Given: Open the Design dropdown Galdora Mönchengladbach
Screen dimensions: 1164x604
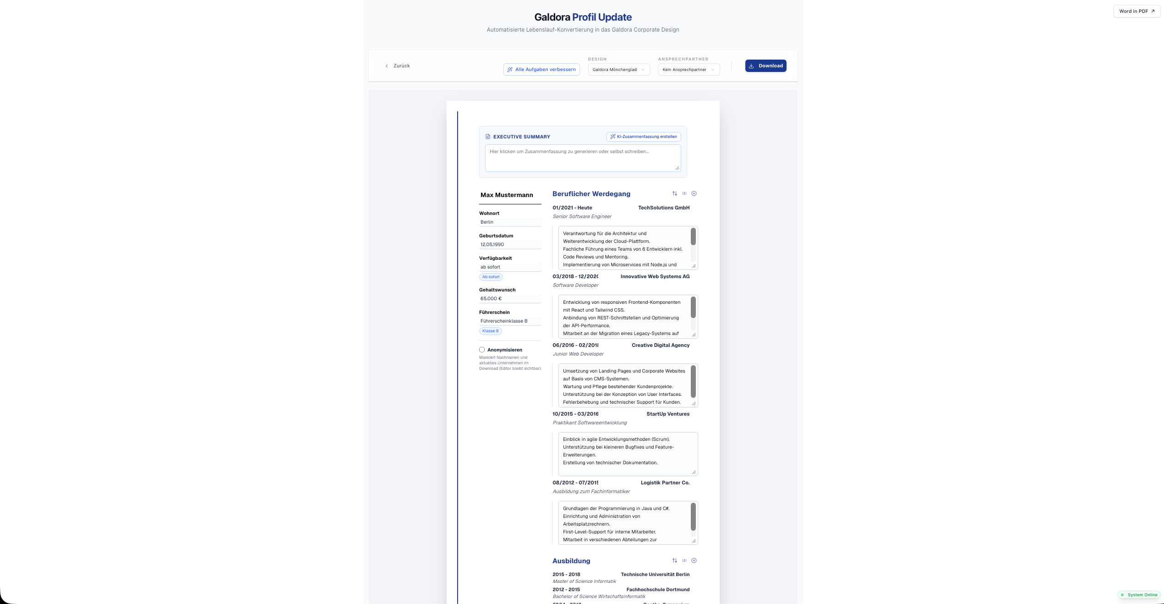Looking at the screenshot, I should coord(618,70).
